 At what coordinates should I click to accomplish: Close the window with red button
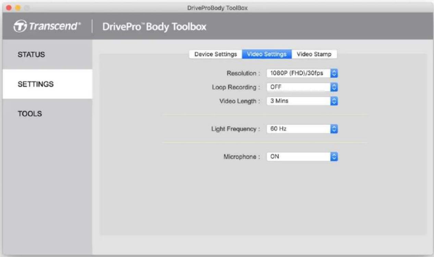[x=9, y=8]
